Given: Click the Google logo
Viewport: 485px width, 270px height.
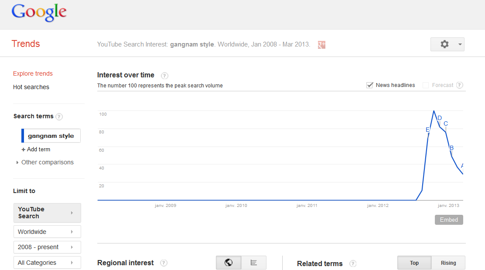Looking at the screenshot, I should (39, 13).
